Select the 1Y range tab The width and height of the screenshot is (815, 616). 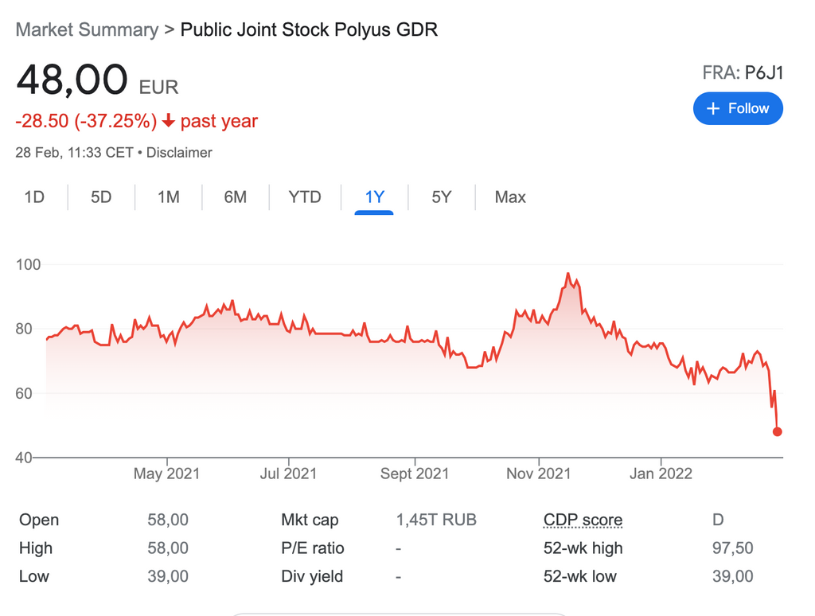point(374,197)
